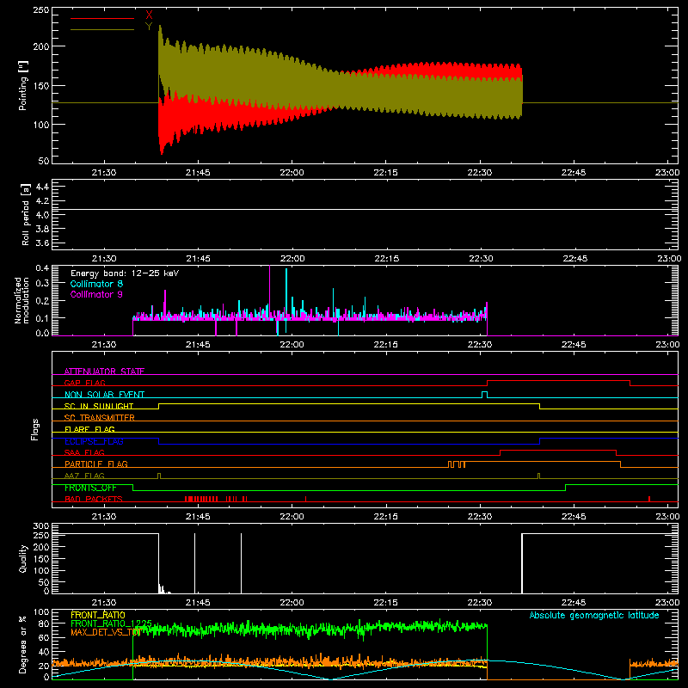Screen dimensions: 688x688
Task: Select the Flags axis title
Action: click(34, 429)
